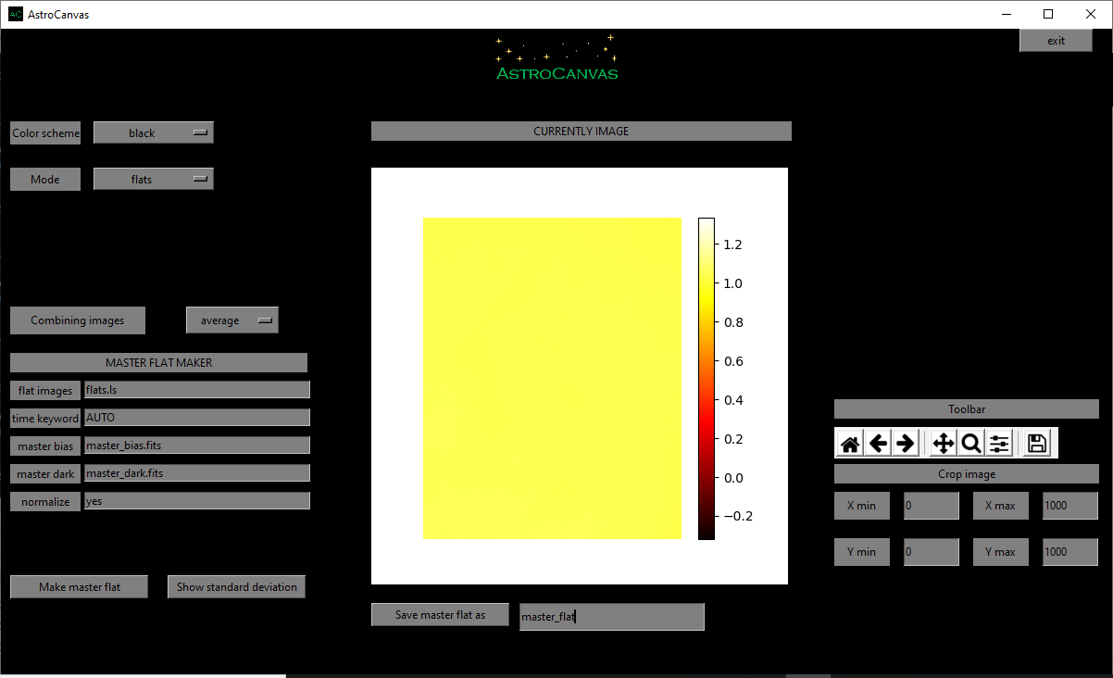This screenshot has height=678, width=1113.
Task: Click the X max label
Action: [x=1001, y=506]
